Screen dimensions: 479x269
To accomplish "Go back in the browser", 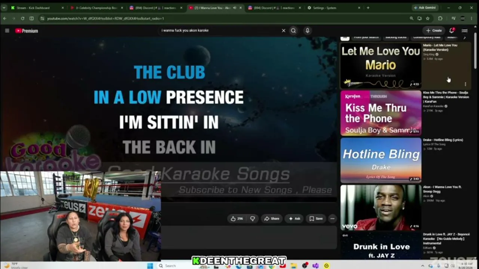I will [x=4, y=18].
